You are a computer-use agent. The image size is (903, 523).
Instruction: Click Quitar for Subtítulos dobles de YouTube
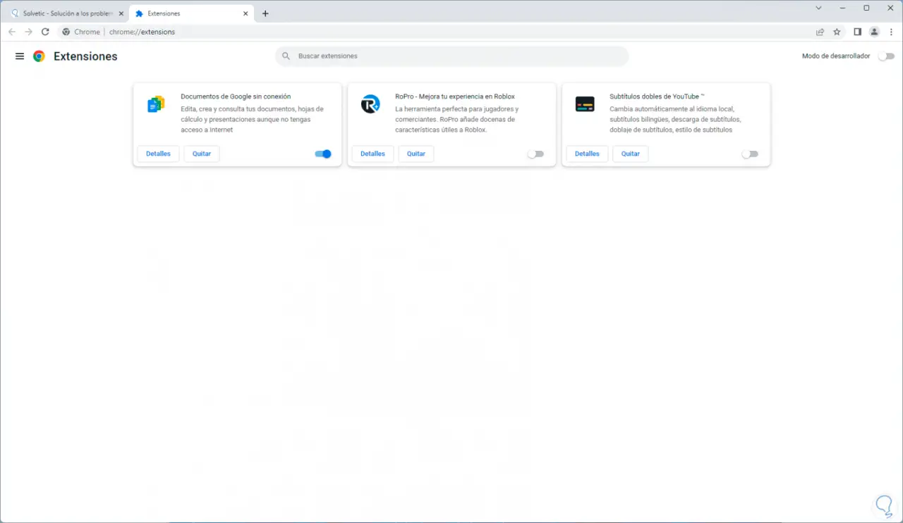pyautogui.click(x=631, y=154)
